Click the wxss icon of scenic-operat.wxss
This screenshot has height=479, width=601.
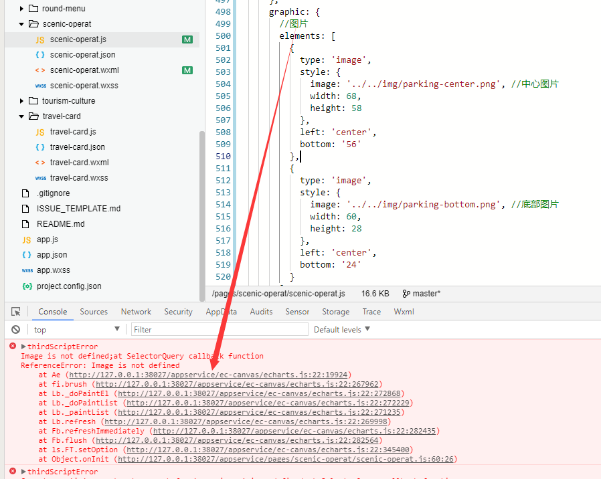point(41,86)
